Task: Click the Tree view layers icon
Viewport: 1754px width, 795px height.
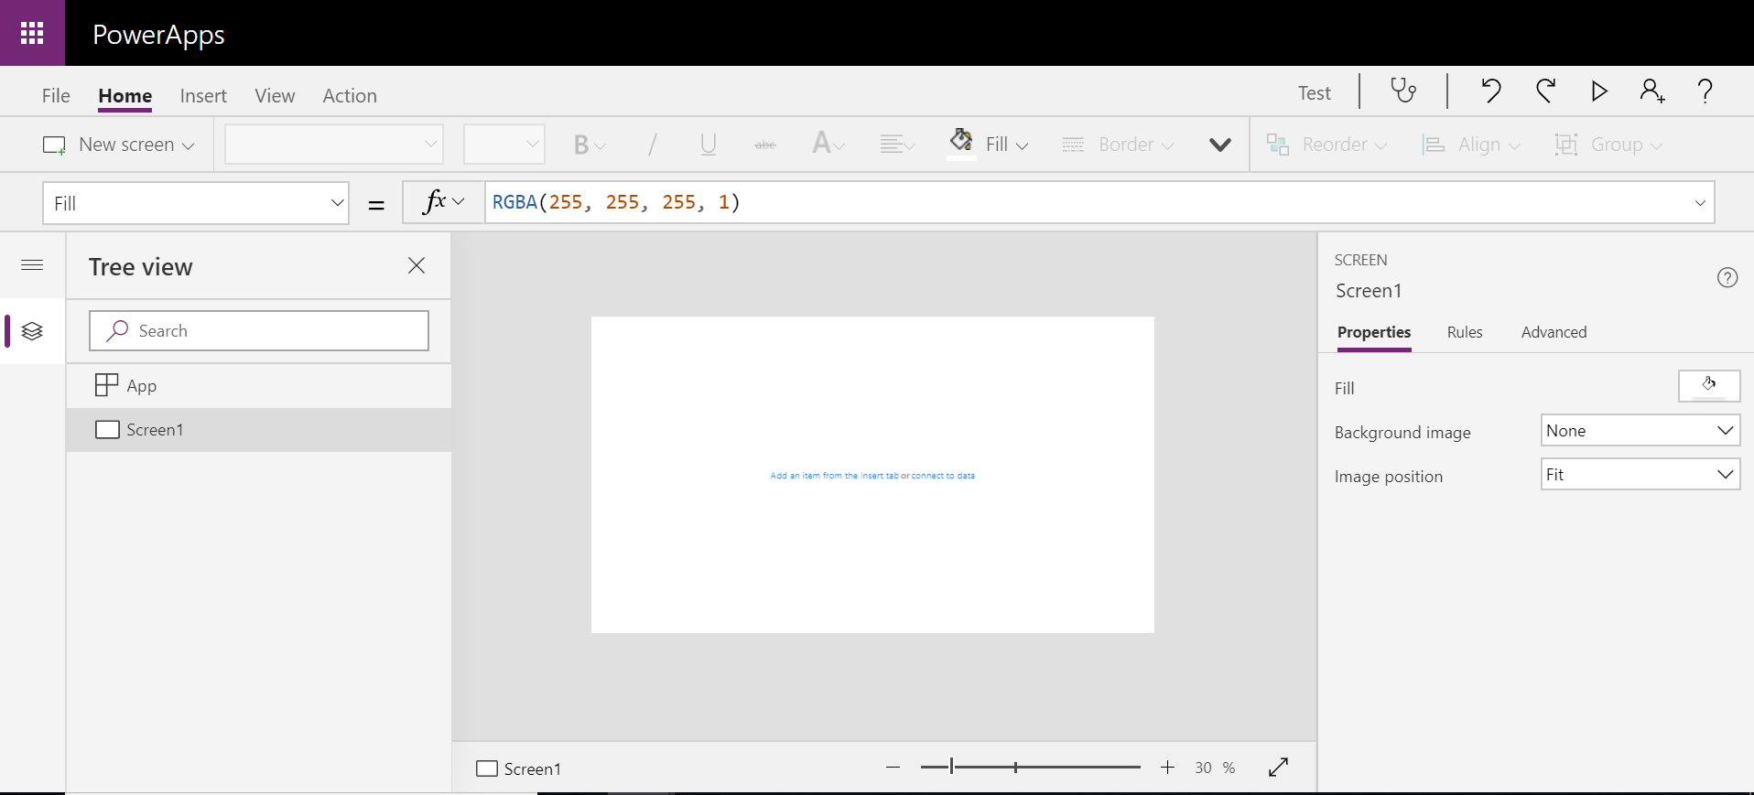Action: (32, 331)
